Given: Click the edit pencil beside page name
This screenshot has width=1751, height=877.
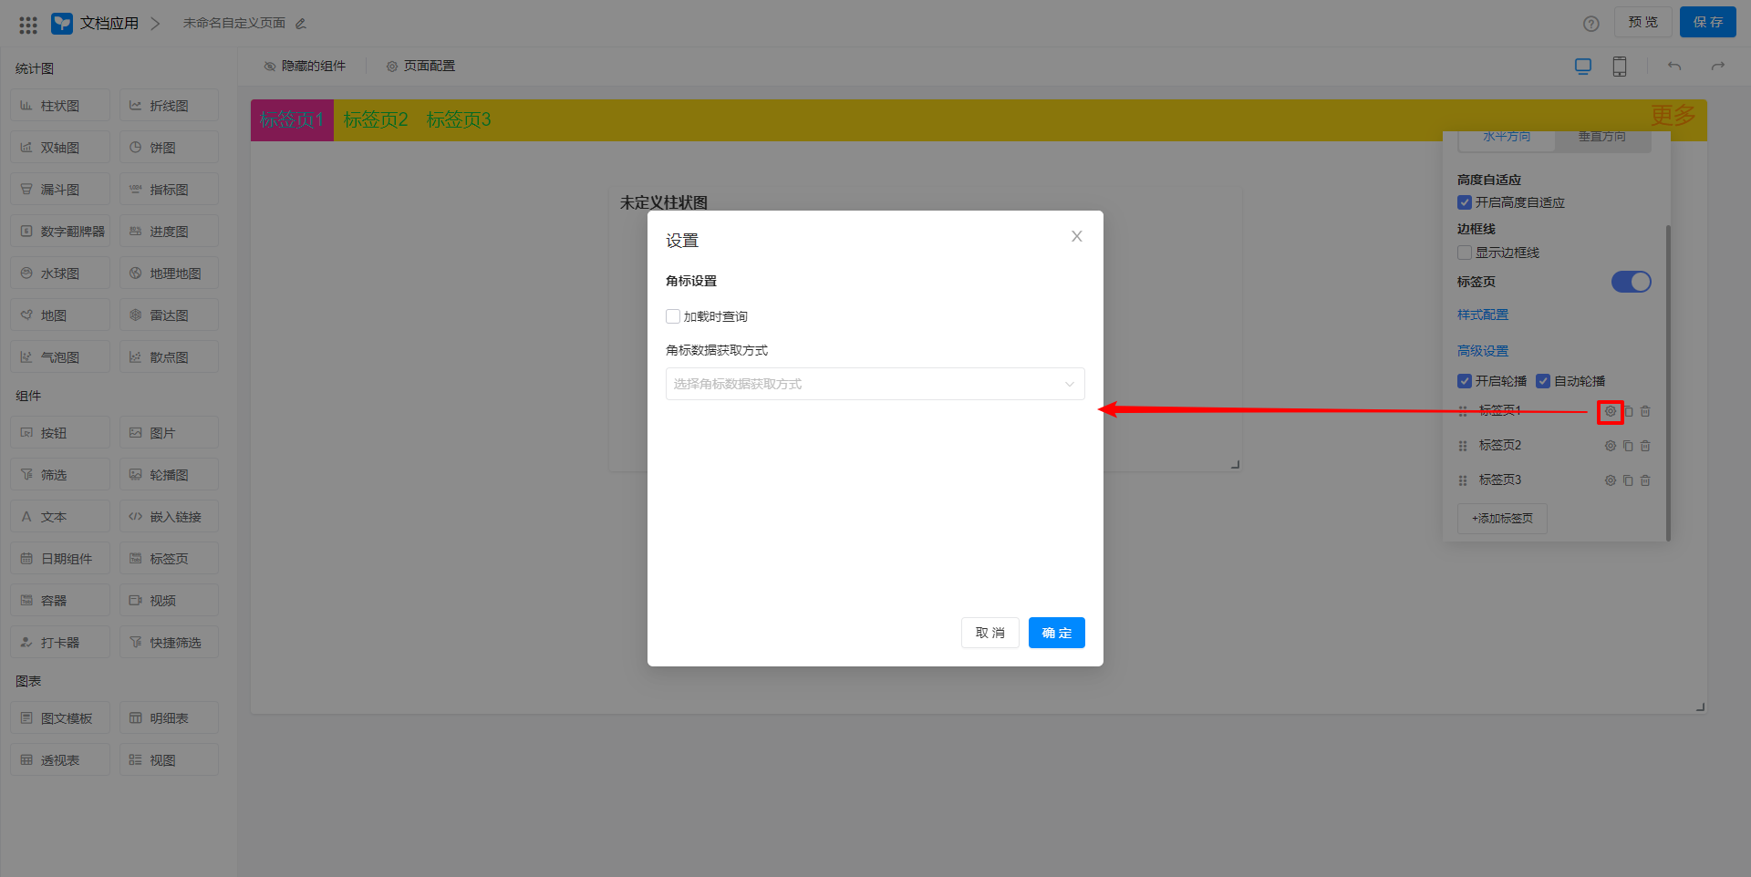Looking at the screenshot, I should [x=301, y=24].
